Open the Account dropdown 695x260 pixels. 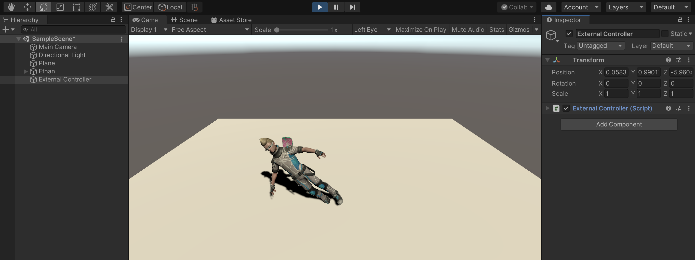581,7
